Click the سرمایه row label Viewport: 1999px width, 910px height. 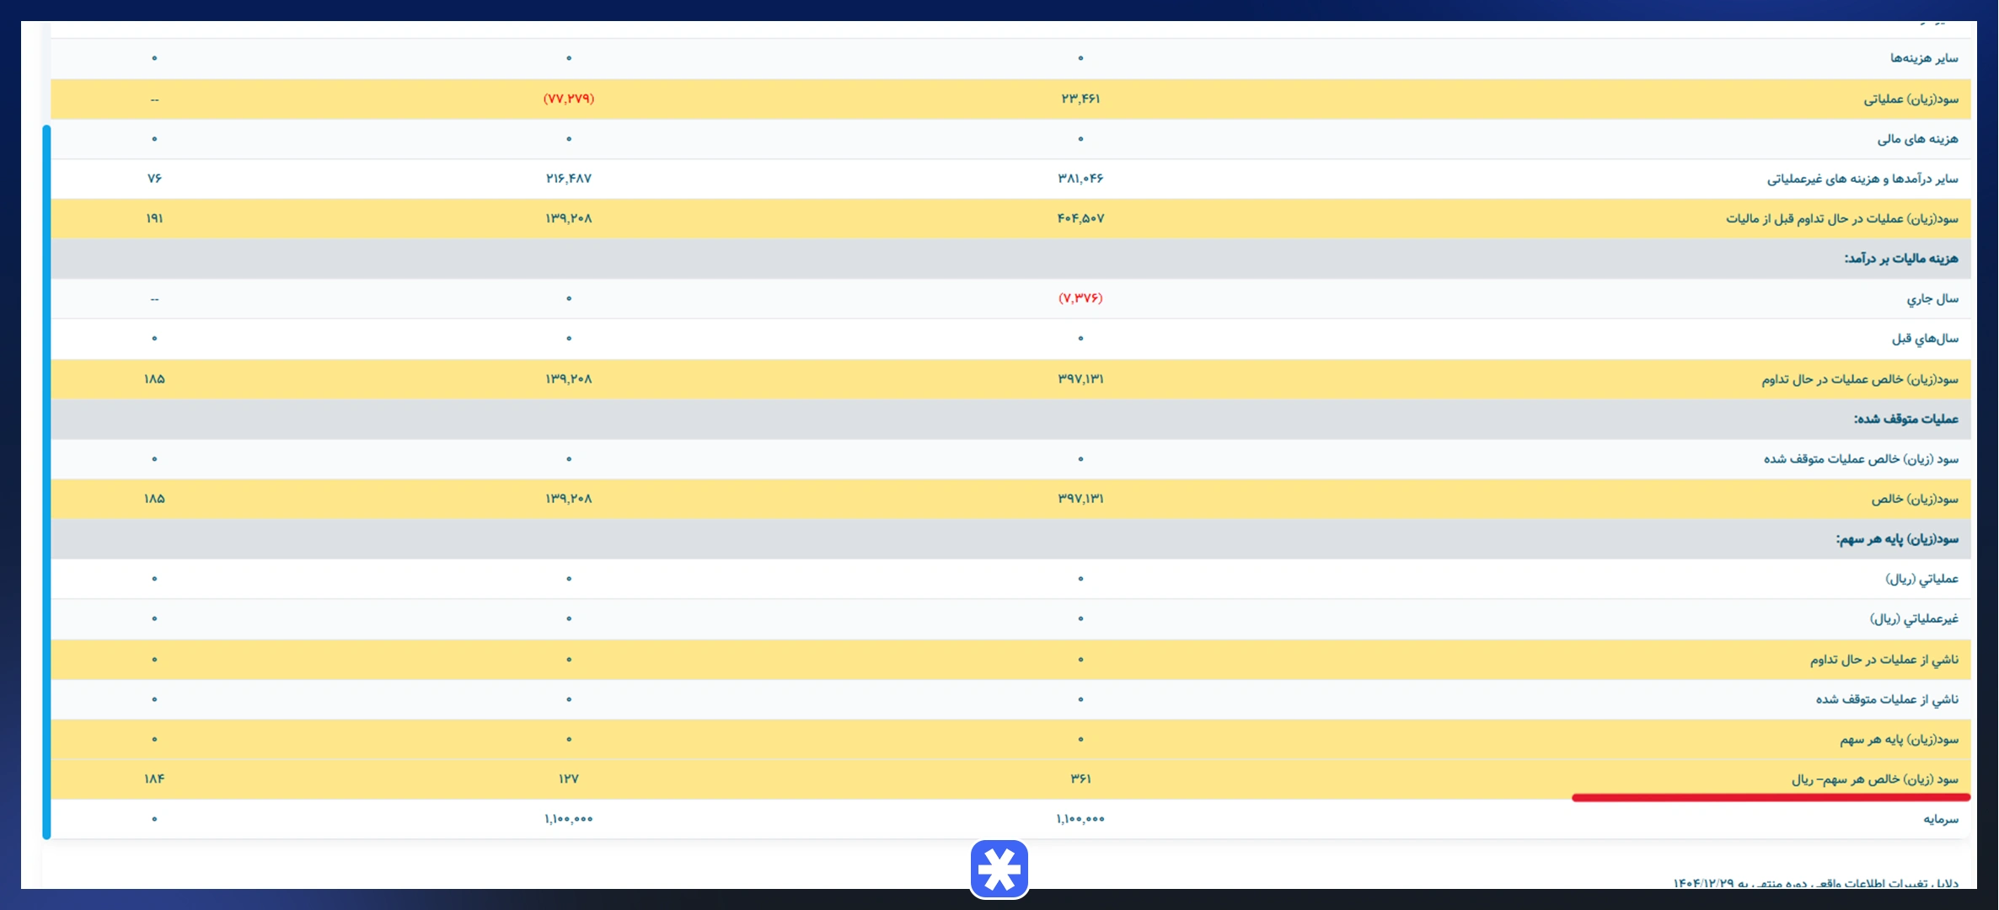click(x=1941, y=819)
